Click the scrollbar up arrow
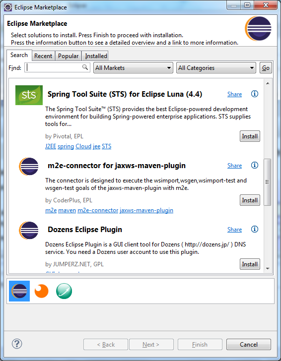 [x=268, y=83]
